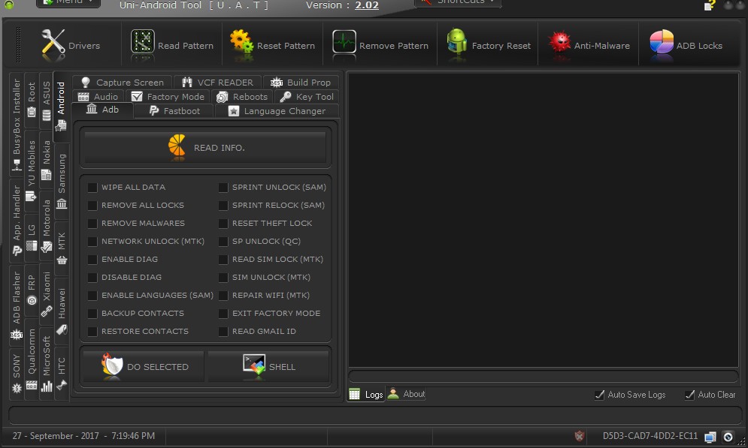Click the Read Pattern icon
748x448 pixels.
pos(143,42)
